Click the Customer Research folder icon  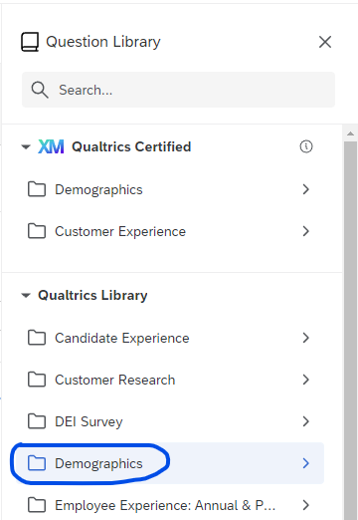(37, 380)
